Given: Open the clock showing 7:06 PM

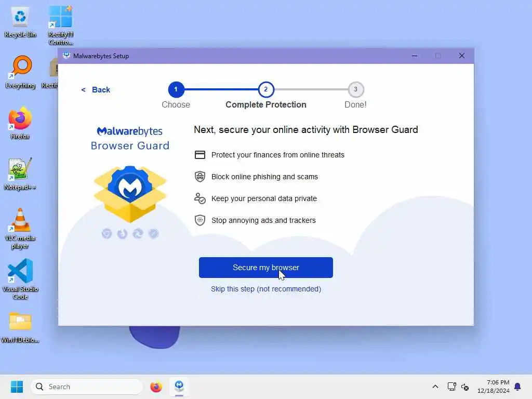Looking at the screenshot, I should (x=494, y=387).
